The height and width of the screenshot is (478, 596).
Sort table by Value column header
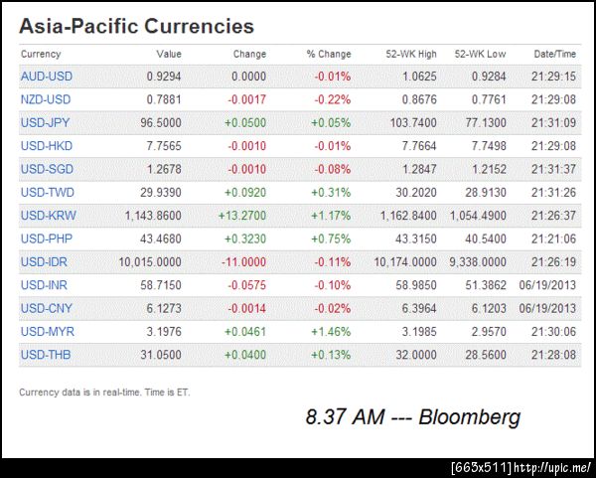[169, 54]
